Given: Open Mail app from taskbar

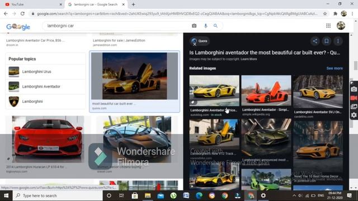Looking at the screenshot, I should 161,195.
